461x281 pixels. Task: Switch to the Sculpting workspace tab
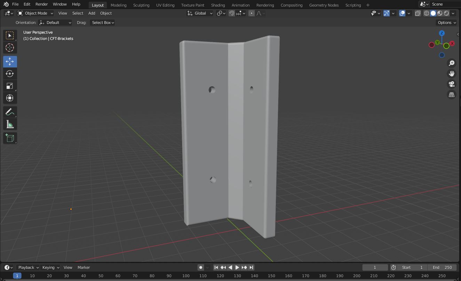coord(141,5)
